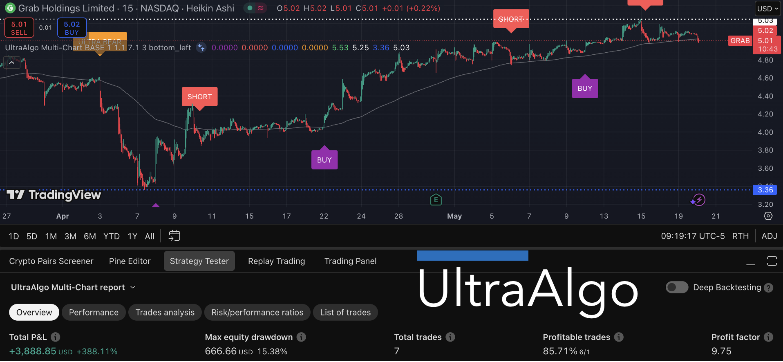Set range to 3M
The height and width of the screenshot is (362, 783).
[70, 236]
